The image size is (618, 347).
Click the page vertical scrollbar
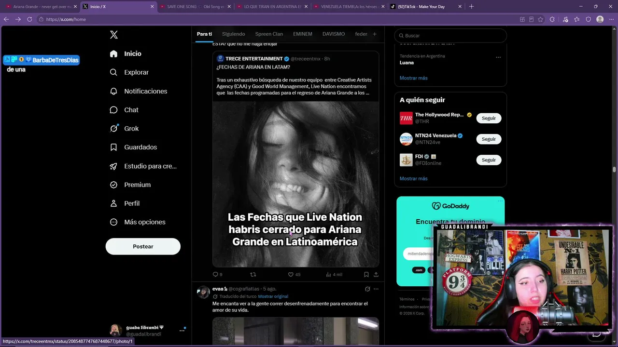614,170
